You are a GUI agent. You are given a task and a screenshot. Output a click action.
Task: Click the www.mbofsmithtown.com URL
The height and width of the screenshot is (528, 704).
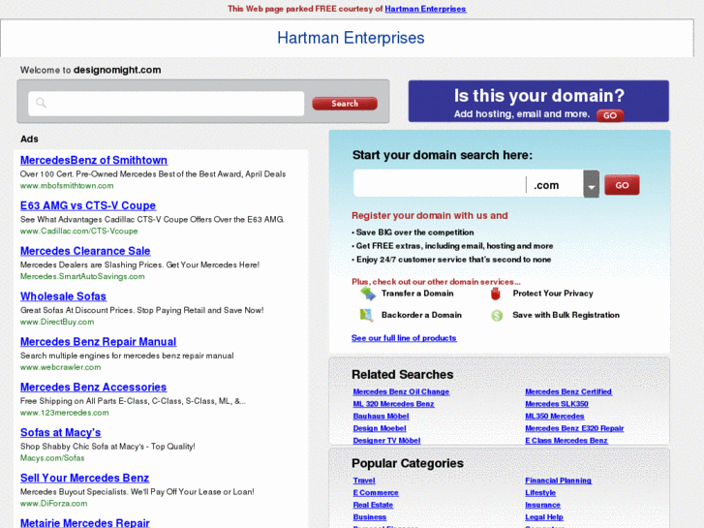[x=67, y=186]
